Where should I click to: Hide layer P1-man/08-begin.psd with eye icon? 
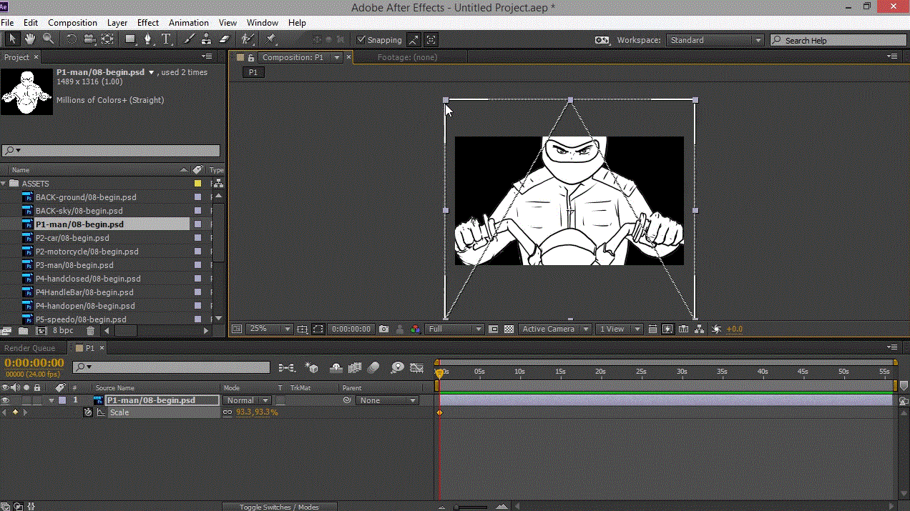click(6, 400)
